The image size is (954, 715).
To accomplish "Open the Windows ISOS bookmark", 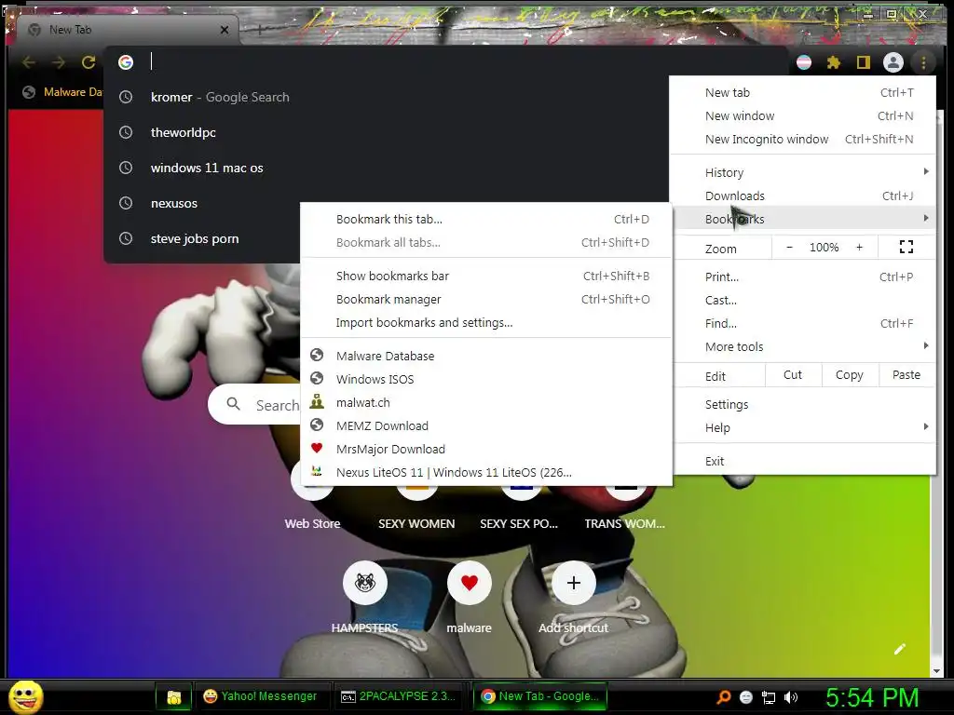I will 486,379.
